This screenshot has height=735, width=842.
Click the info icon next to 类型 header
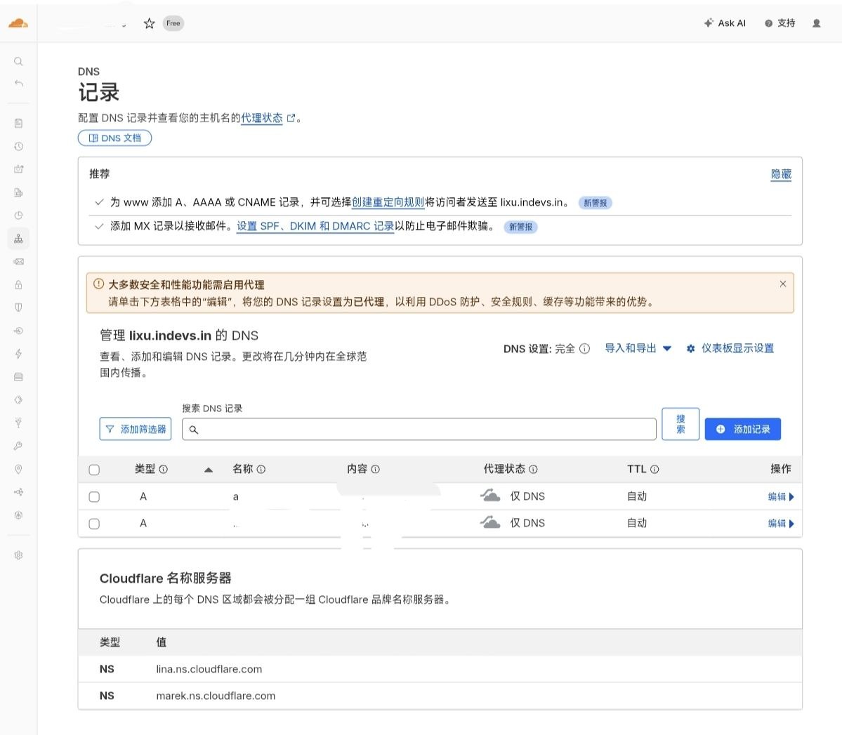click(163, 469)
